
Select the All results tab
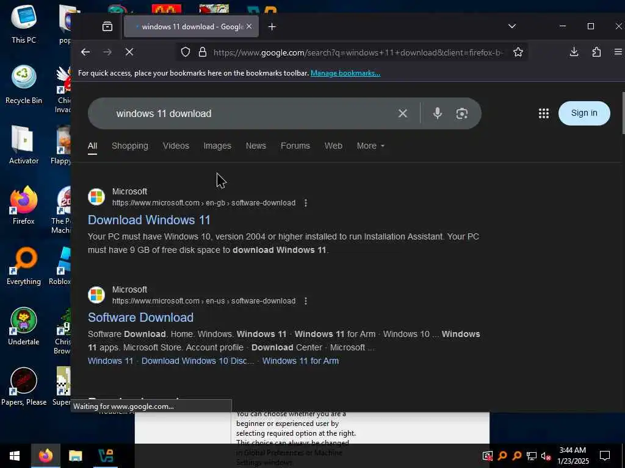(92, 146)
